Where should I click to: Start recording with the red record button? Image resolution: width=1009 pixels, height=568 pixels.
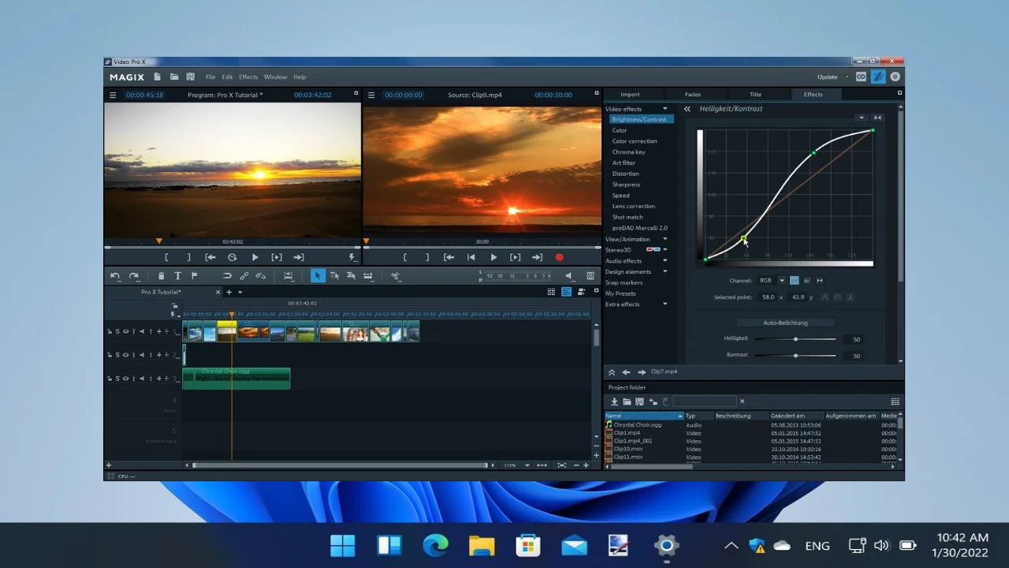click(559, 257)
